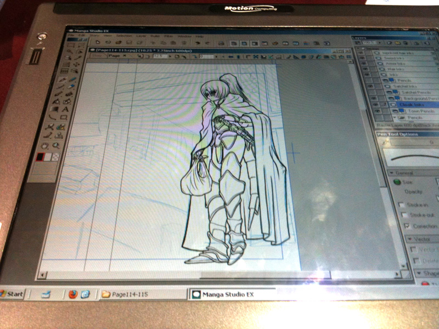The height and width of the screenshot is (329, 439).
Task: Enable the Stroke-out checkbox
Action: point(404,215)
